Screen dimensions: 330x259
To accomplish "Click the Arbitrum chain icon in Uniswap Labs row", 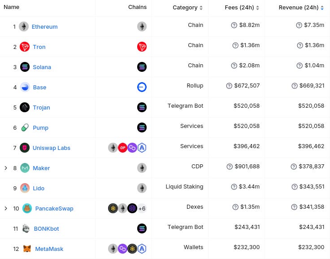I will (142, 148).
